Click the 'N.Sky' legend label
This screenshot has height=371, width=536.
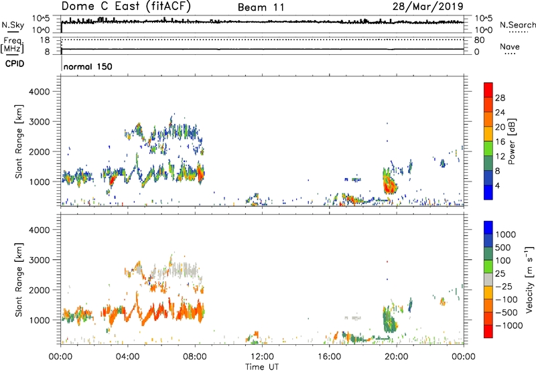pos(13,25)
